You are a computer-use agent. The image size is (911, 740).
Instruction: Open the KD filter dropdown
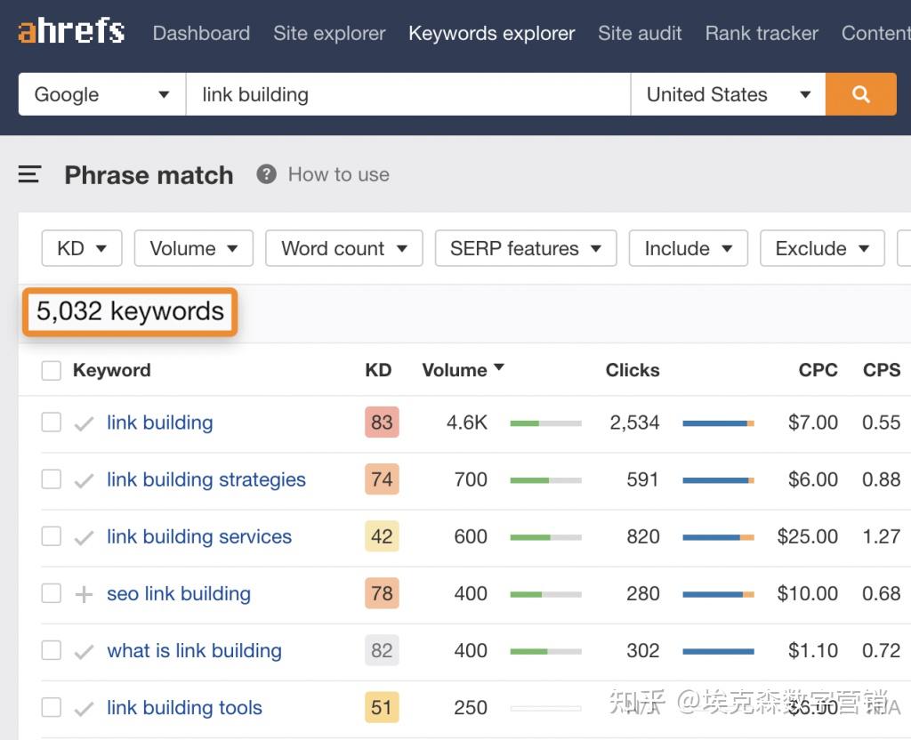(82, 248)
